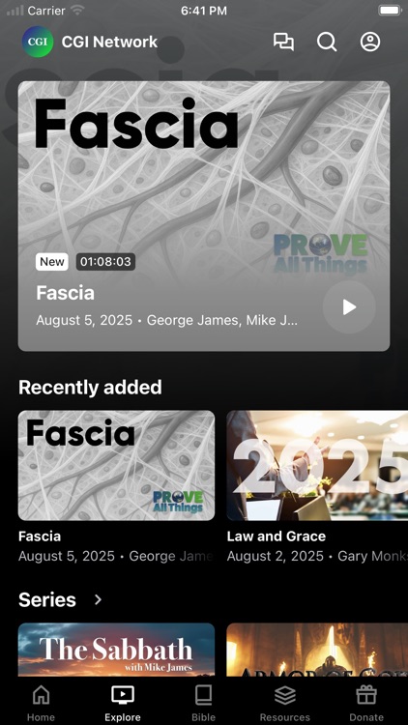
Task: Tap the New badge on featured video
Action: tap(52, 262)
